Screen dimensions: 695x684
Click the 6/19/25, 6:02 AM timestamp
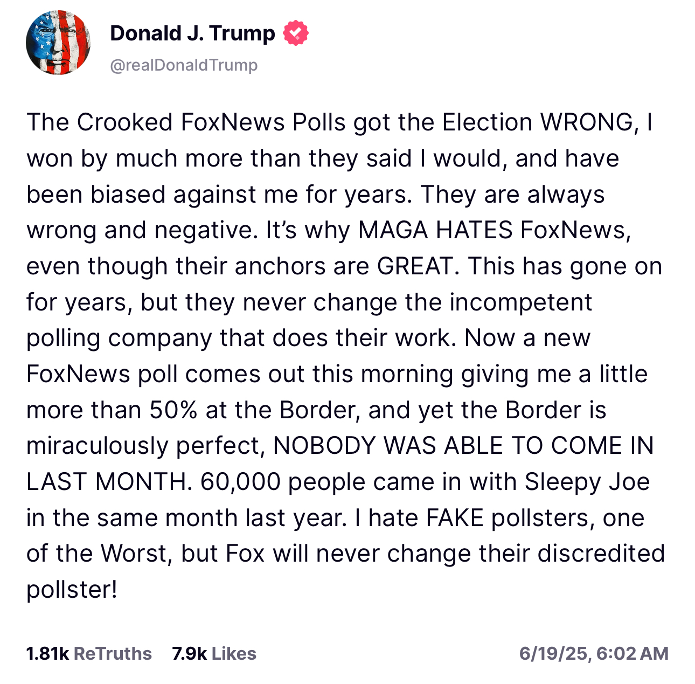point(594,653)
